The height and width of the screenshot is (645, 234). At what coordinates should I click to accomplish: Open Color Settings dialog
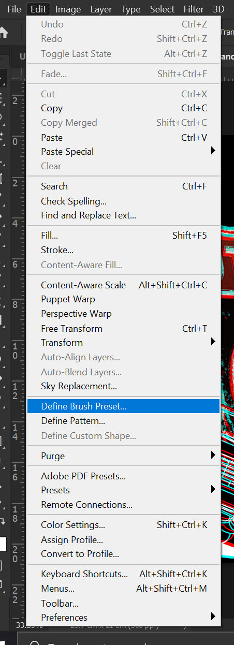123,525
